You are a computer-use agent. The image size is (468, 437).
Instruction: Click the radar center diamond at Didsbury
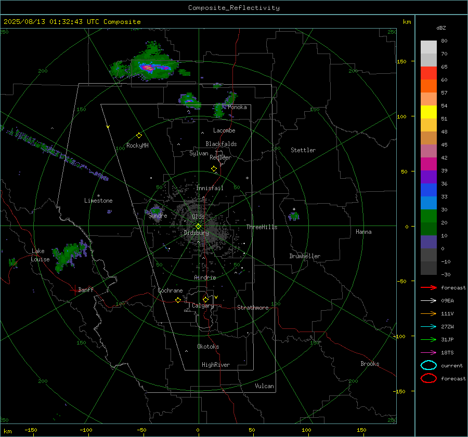click(198, 227)
